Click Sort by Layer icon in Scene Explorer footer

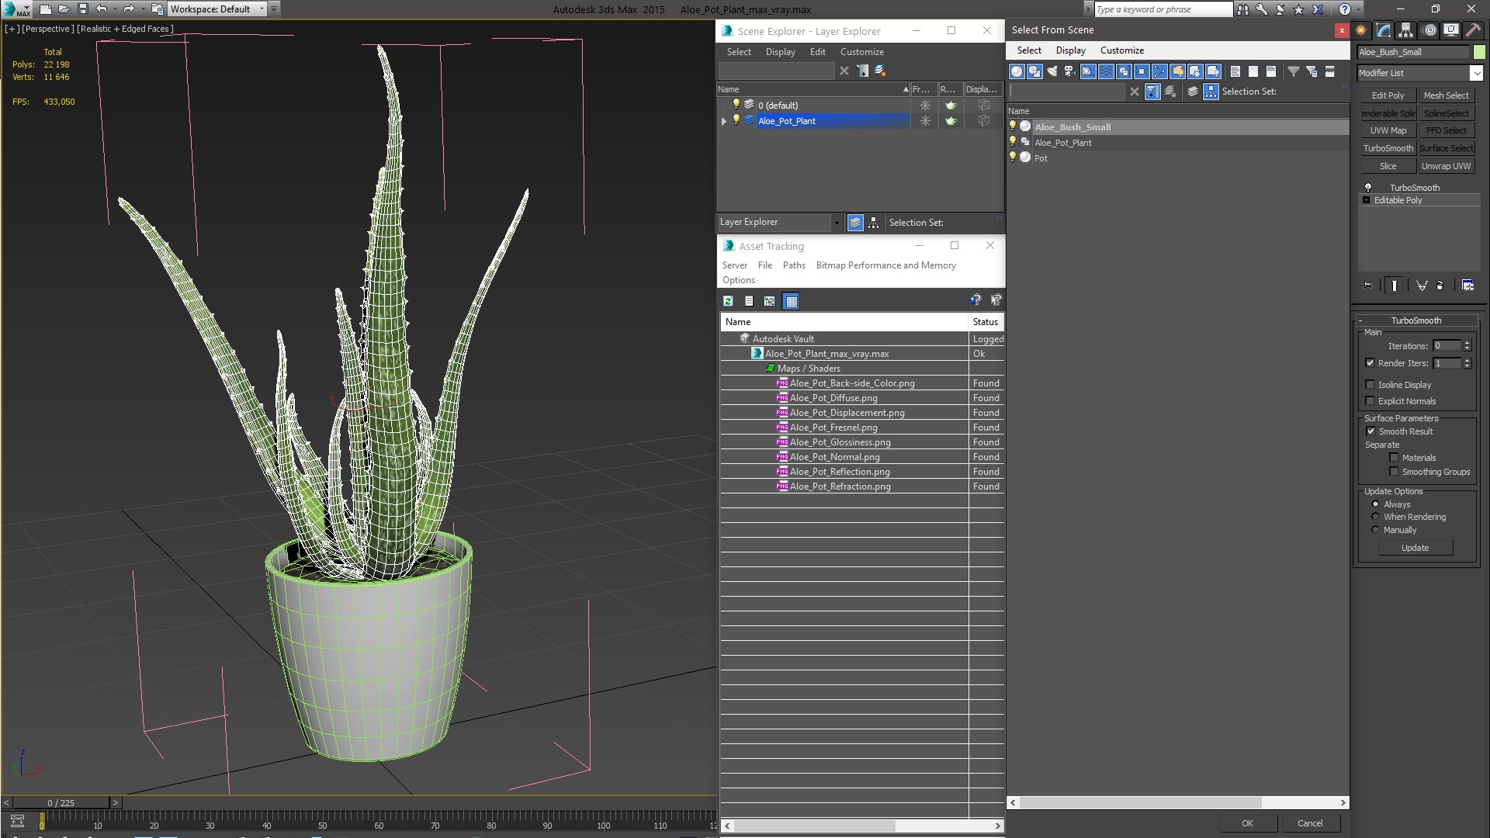(855, 223)
